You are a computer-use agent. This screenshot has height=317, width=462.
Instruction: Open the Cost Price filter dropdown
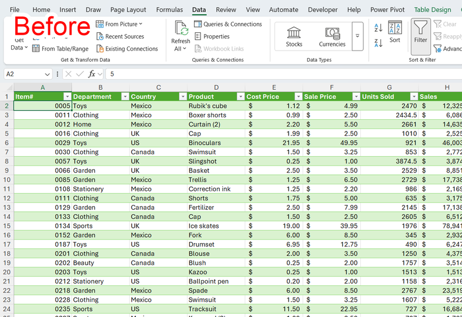click(x=299, y=96)
